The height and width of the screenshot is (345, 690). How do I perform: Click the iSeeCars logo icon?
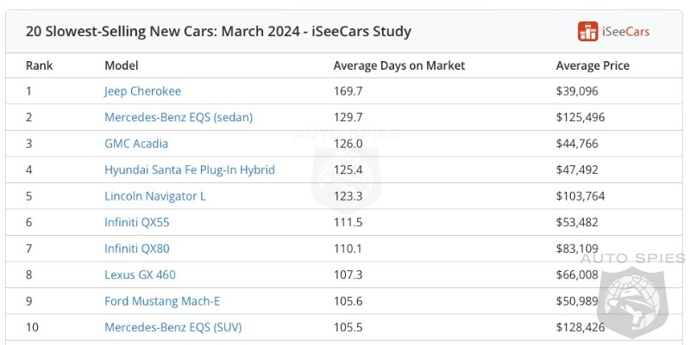pos(587,32)
